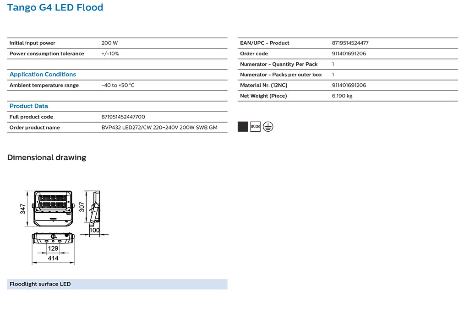Click the Order code label
The width and height of the screenshot is (458, 312).
[x=254, y=54]
